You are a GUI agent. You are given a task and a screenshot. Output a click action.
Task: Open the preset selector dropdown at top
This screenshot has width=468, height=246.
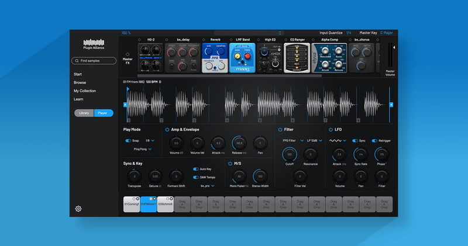click(x=249, y=33)
